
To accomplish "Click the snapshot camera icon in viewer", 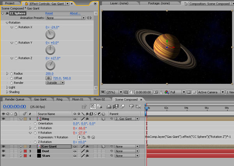I will point(156,92).
